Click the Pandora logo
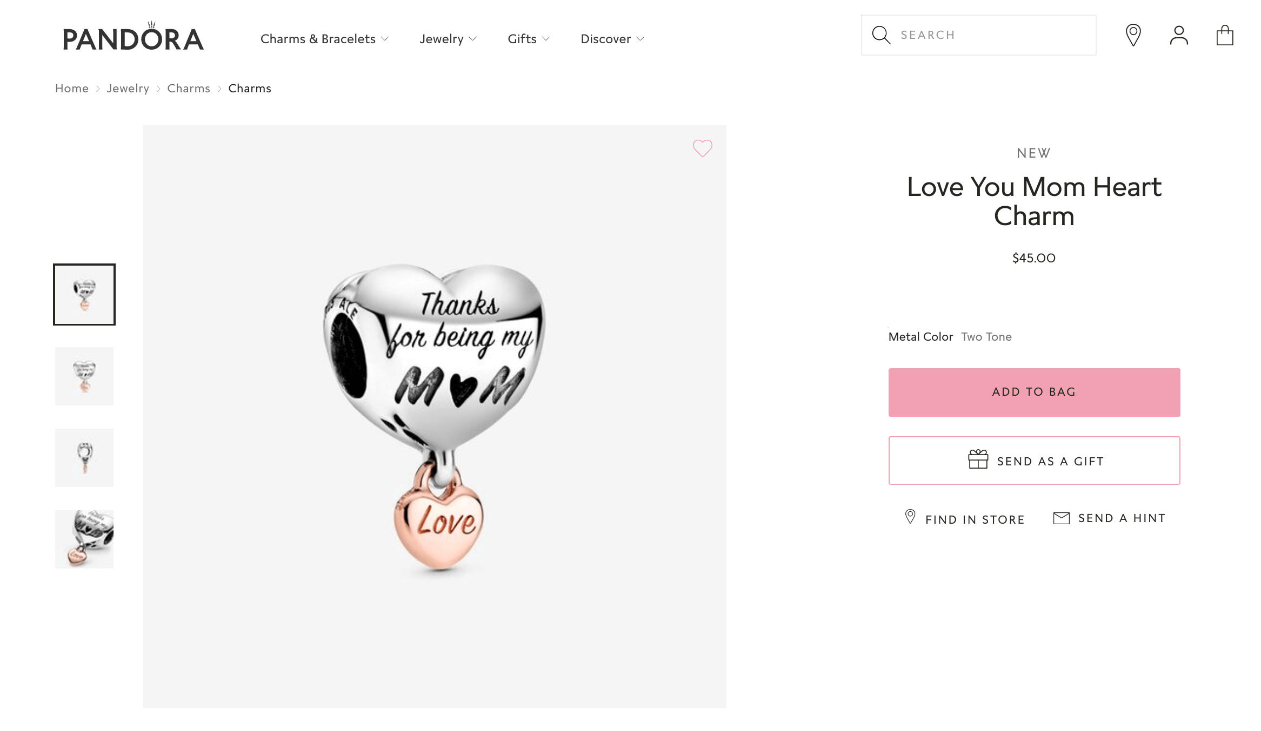This screenshot has width=1261, height=731. coord(133,38)
